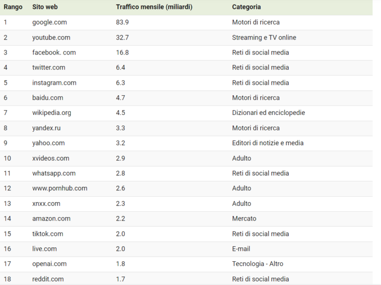Click the 83.9 traffic value

[123, 22]
